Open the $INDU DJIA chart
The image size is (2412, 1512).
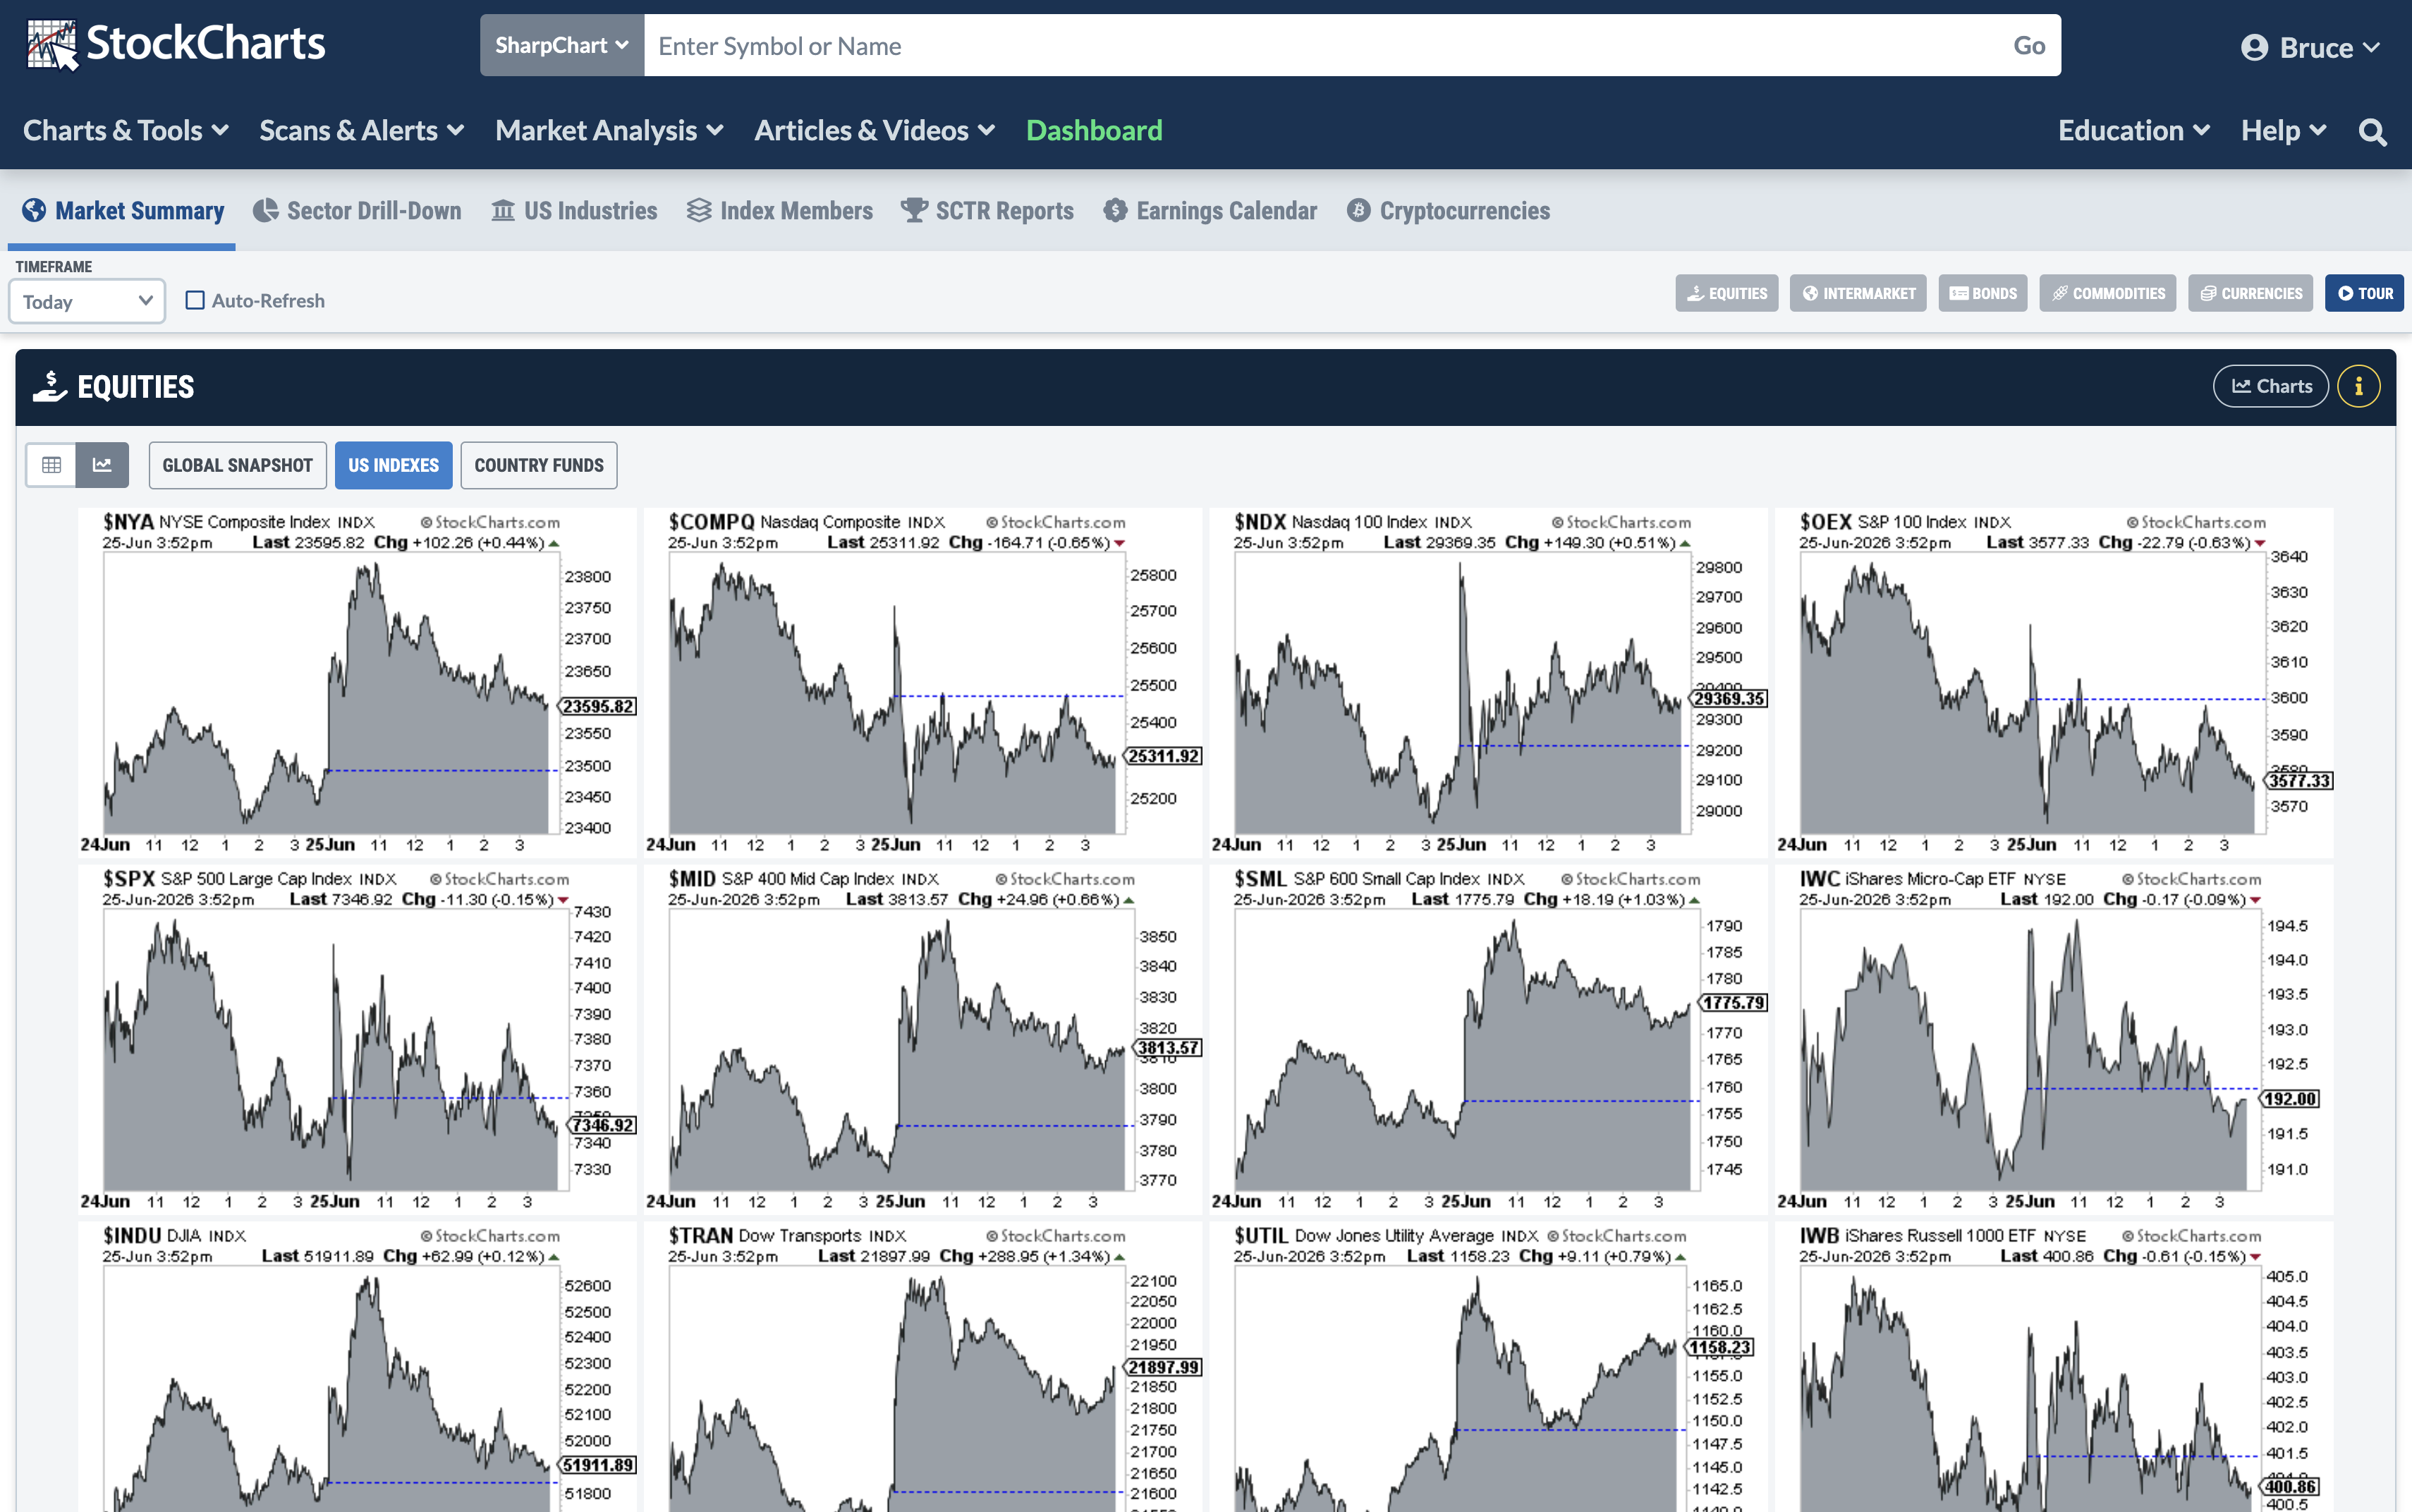point(358,1367)
